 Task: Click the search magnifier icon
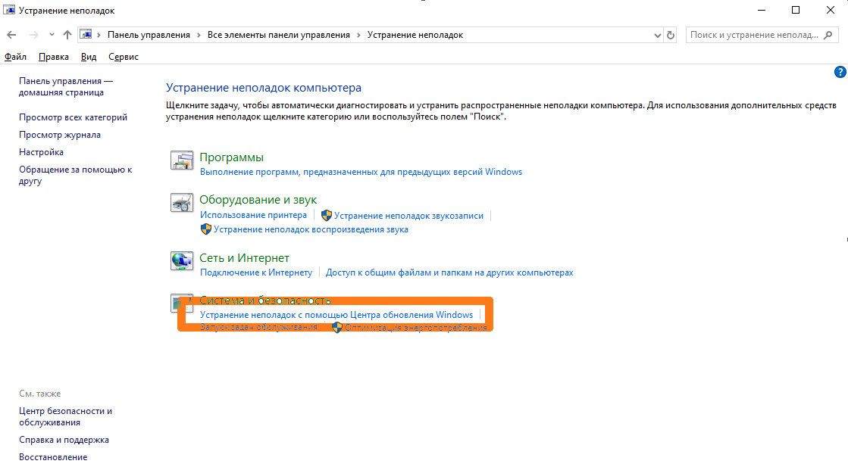pos(830,35)
